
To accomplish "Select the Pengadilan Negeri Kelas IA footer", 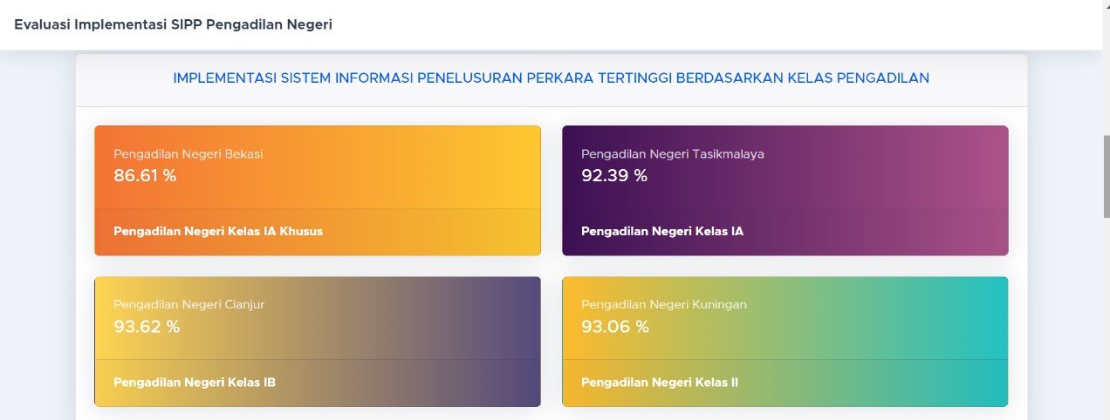I will coord(662,232).
